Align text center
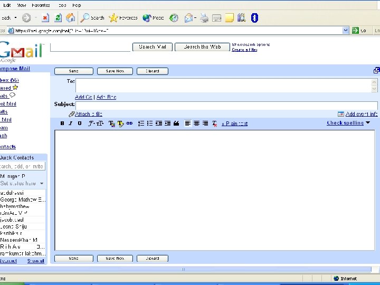The height and width of the screenshot is (285, 380). [x=196, y=123]
